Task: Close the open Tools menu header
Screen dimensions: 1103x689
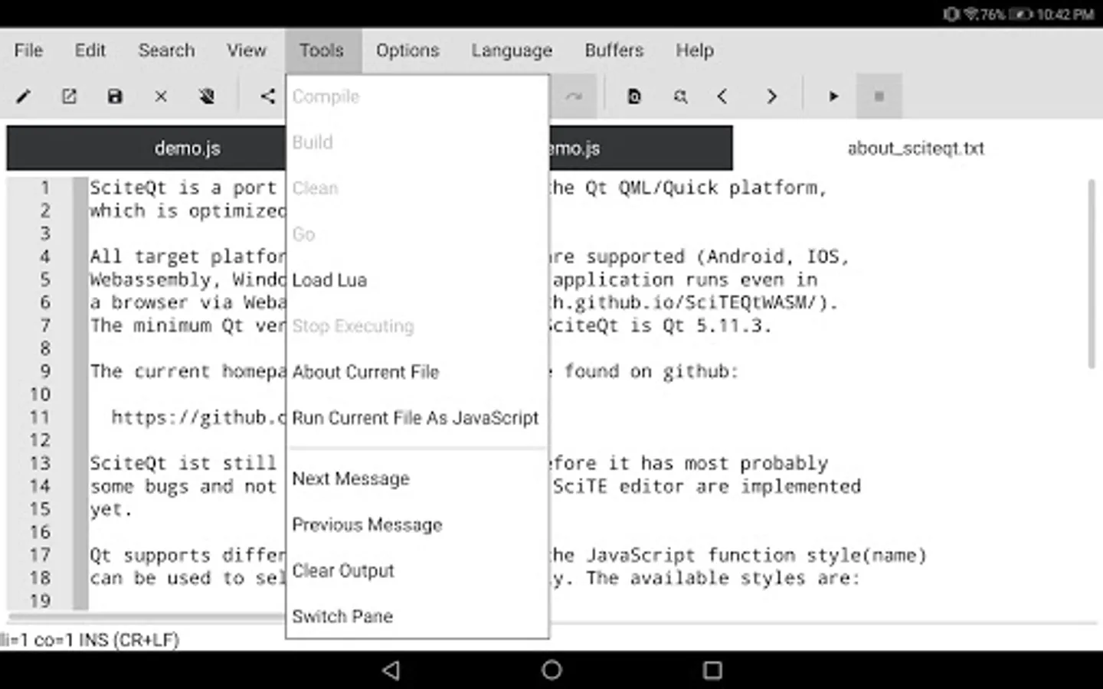Action: [x=322, y=51]
